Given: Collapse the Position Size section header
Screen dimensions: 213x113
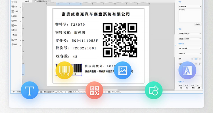Looking at the screenshot, I should pos(181,82).
